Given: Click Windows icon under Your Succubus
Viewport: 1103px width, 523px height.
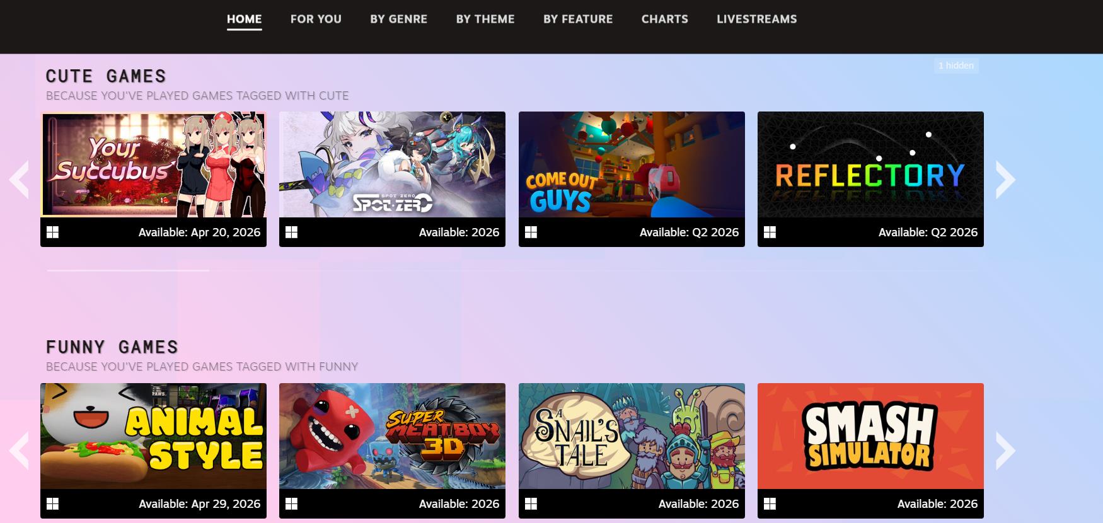Looking at the screenshot, I should [x=53, y=233].
